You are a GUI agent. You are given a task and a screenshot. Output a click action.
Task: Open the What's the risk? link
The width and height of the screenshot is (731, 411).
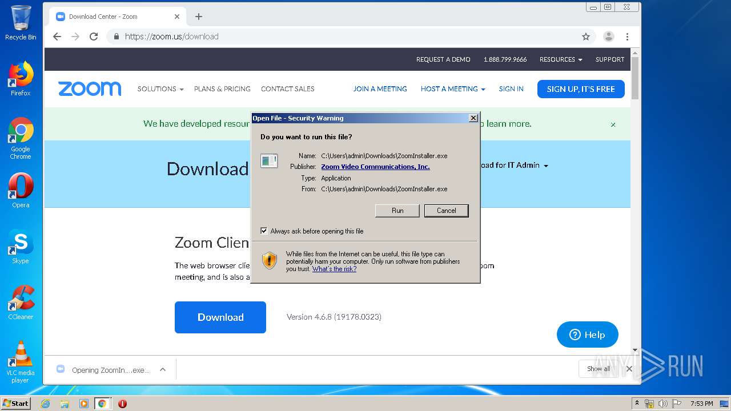(334, 269)
